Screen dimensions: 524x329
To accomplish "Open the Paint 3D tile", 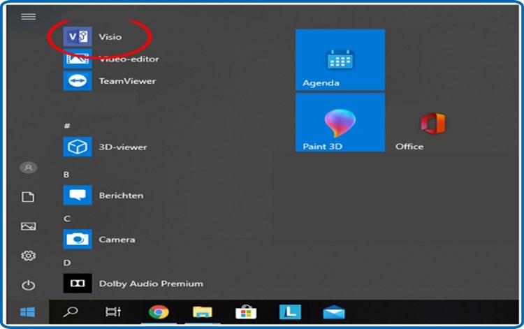I will point(340,122).
